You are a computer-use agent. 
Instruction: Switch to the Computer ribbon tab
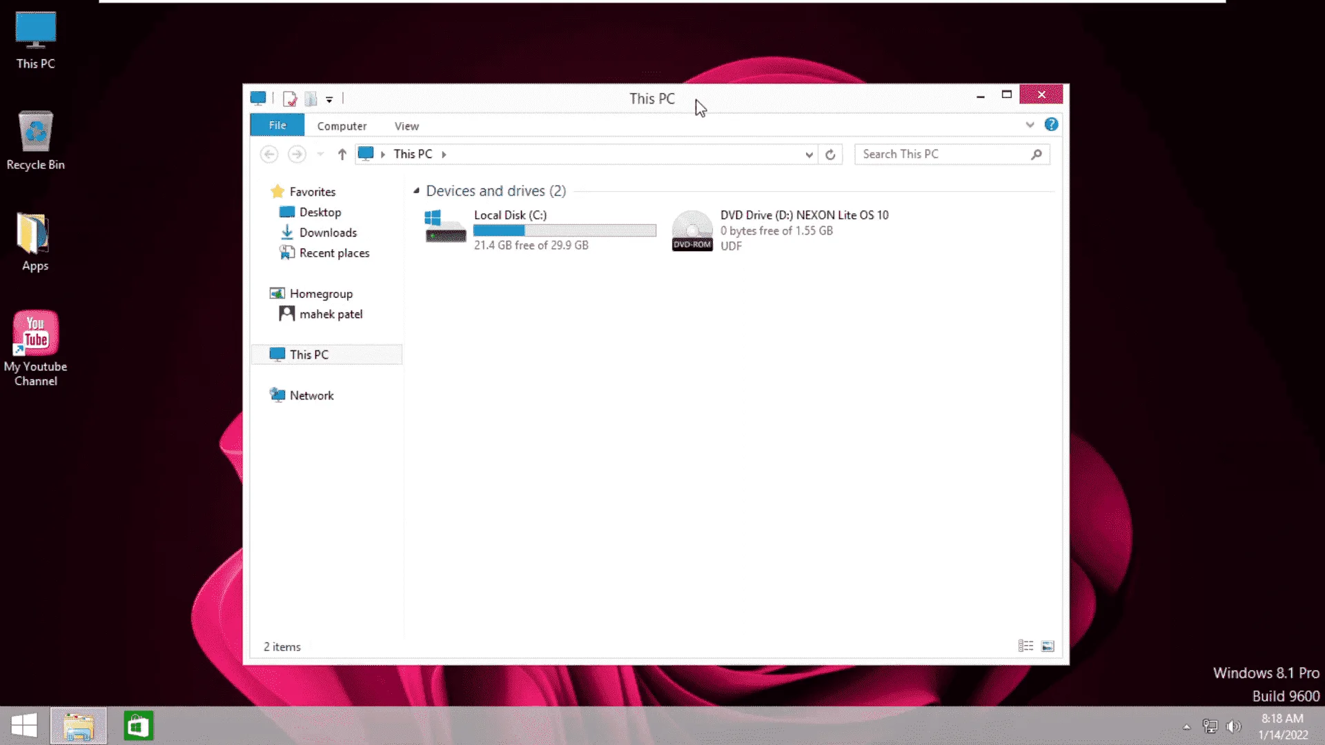[x=342, y=126]
